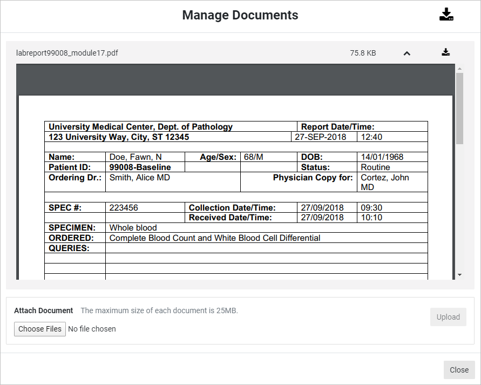Click the Patient ID value 99008-Baseline
This screenshot has height=385, width=481.
(x=140, y=167)
